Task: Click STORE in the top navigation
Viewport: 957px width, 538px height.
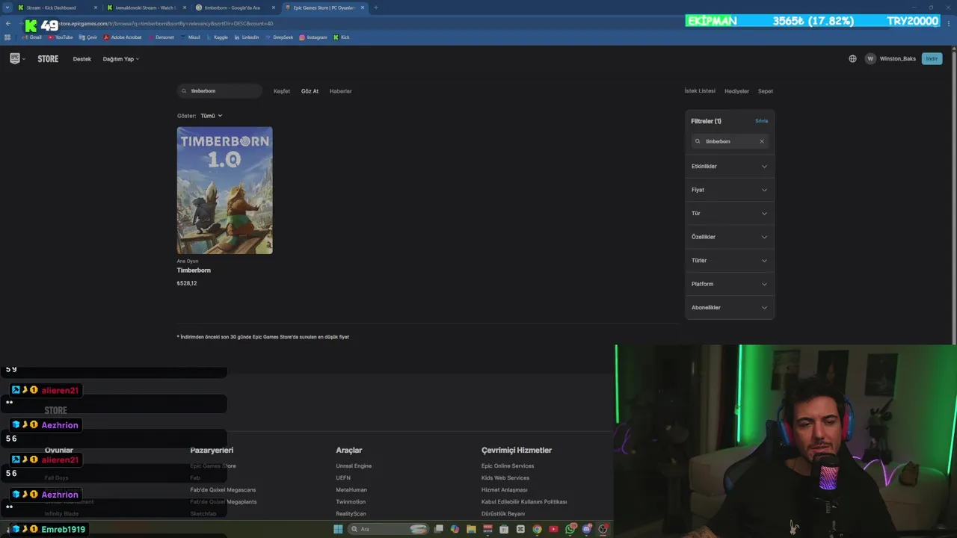Action: (48, 59)
